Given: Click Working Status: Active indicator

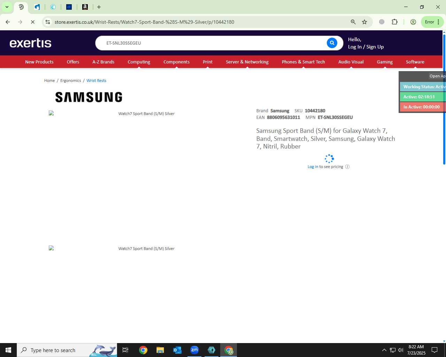Looking at the screenshot, I should point(423,87).
